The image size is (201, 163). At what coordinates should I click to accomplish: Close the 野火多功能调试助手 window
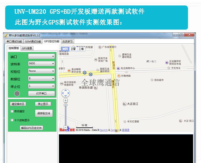pyautogui.click(x=189, y=35)
